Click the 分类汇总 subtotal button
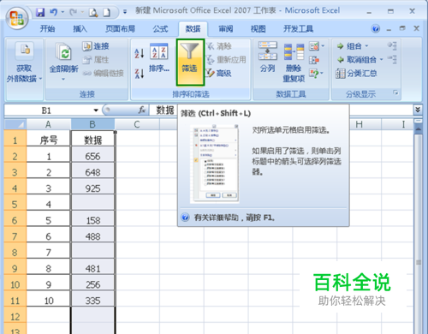428x334 pixels. point(356,74)
